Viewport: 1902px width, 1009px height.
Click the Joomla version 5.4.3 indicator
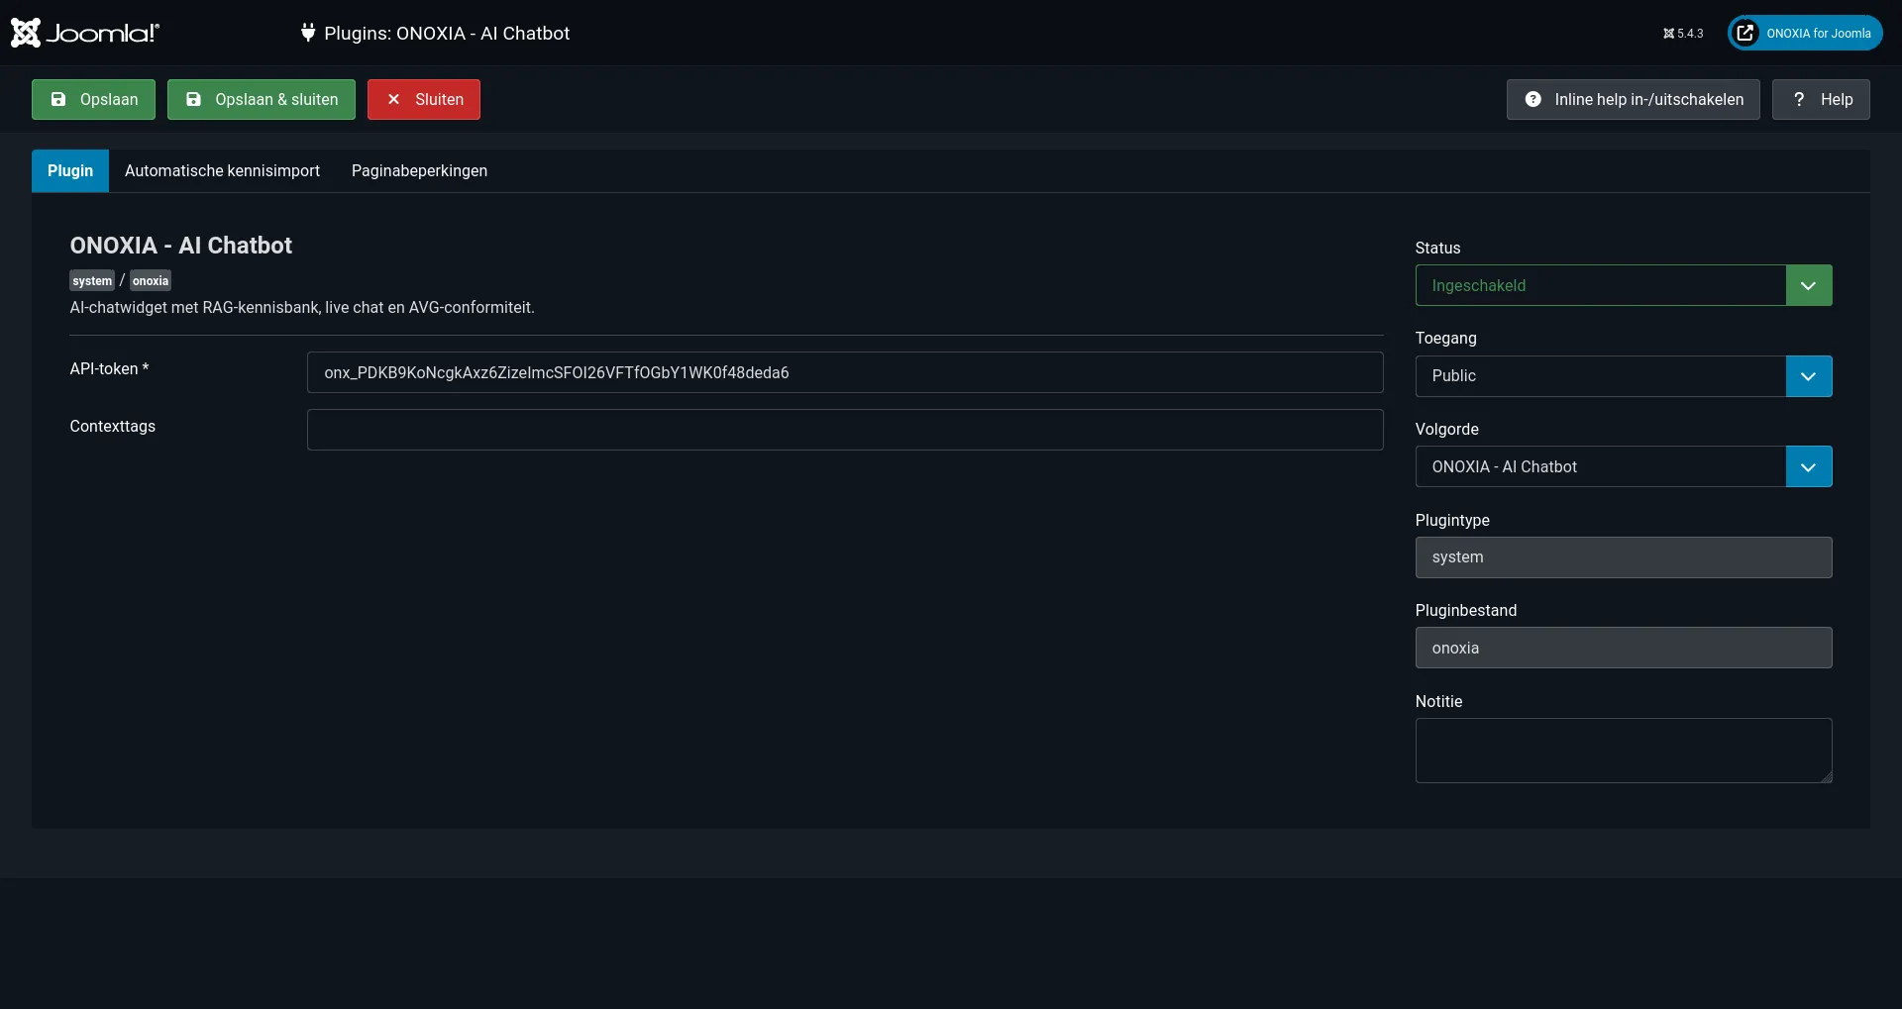point(1683,34)
